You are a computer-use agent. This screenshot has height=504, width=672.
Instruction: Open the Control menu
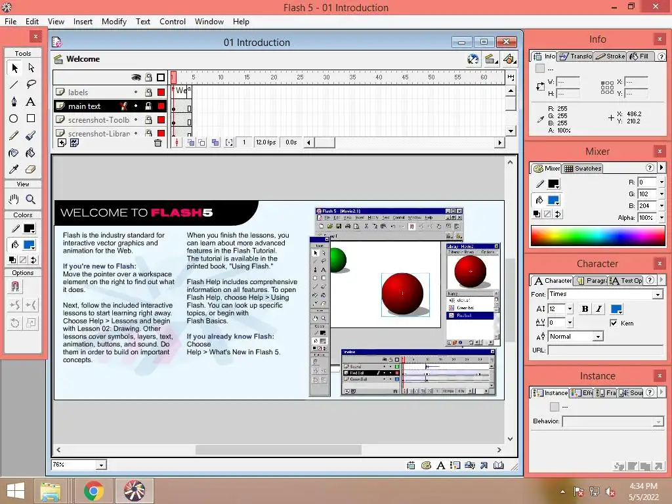(x=173, y=22)
